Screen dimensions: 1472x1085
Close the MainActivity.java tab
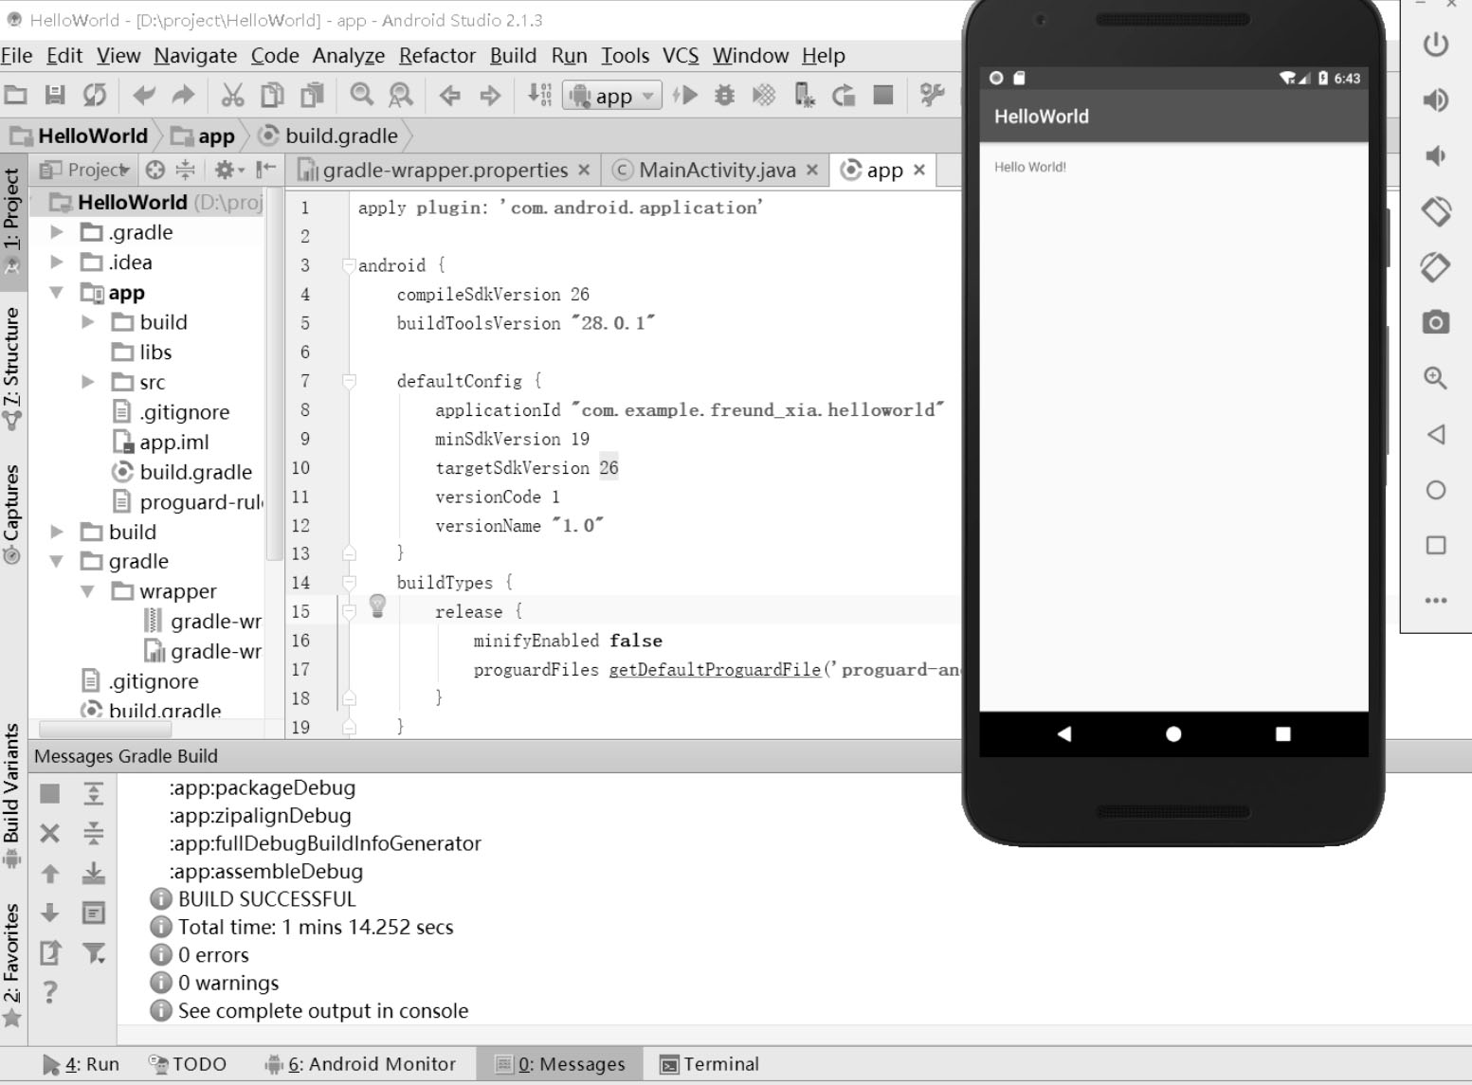[x=812, y=170]
